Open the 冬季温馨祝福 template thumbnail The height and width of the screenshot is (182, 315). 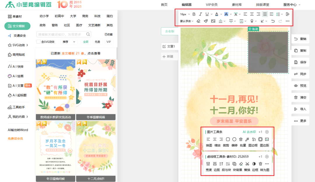click(x=96, y=90)
